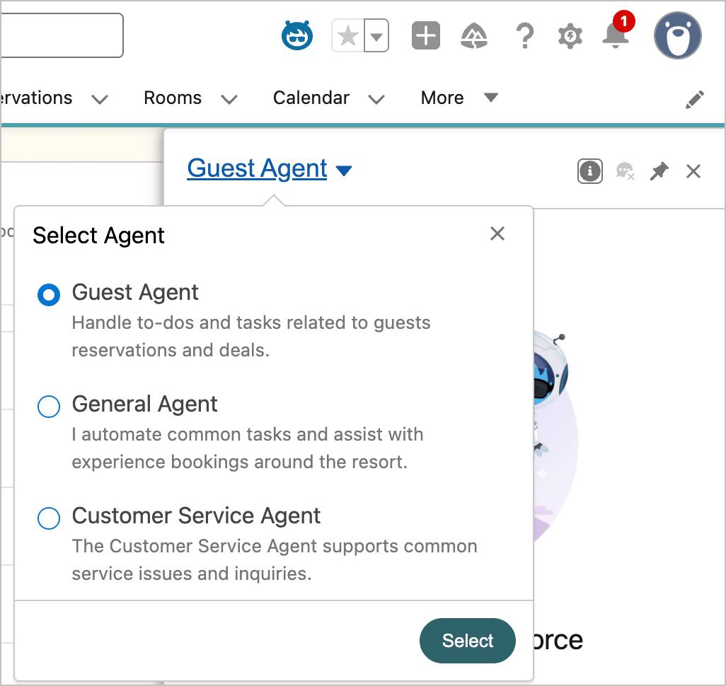Click in the search input field
Image resolution: width=726 pixels, height=686 pixels.
point(62,35)
